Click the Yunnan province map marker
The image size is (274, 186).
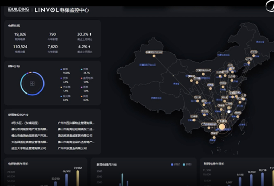tap(194, 120)
